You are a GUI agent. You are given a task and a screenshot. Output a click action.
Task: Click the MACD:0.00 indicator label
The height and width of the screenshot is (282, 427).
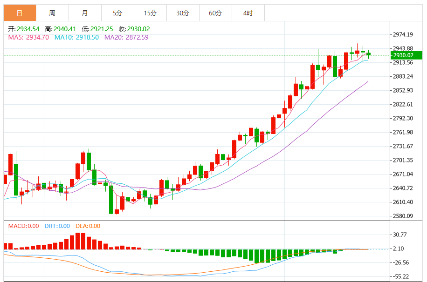click(x=23, y=226)
